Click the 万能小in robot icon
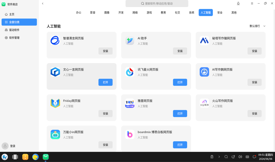 [x=55, y=134]
